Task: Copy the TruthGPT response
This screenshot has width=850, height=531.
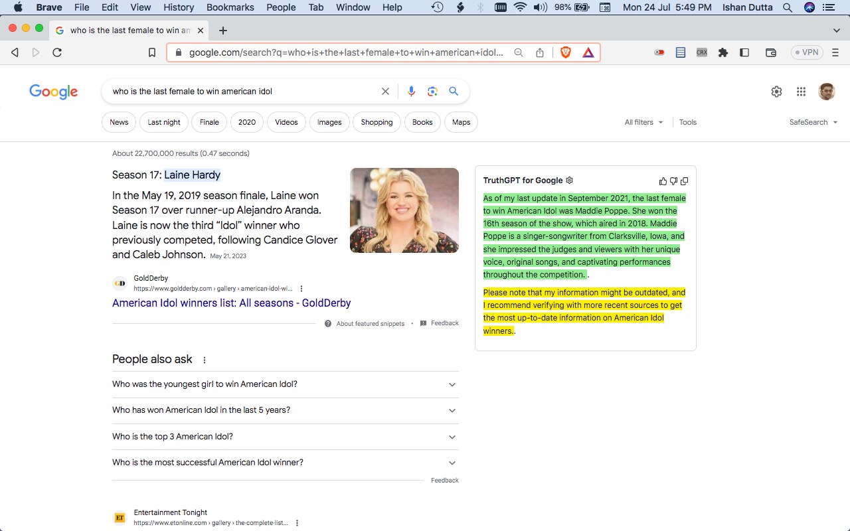Action: pyautogui.click(x=685, y=181)
